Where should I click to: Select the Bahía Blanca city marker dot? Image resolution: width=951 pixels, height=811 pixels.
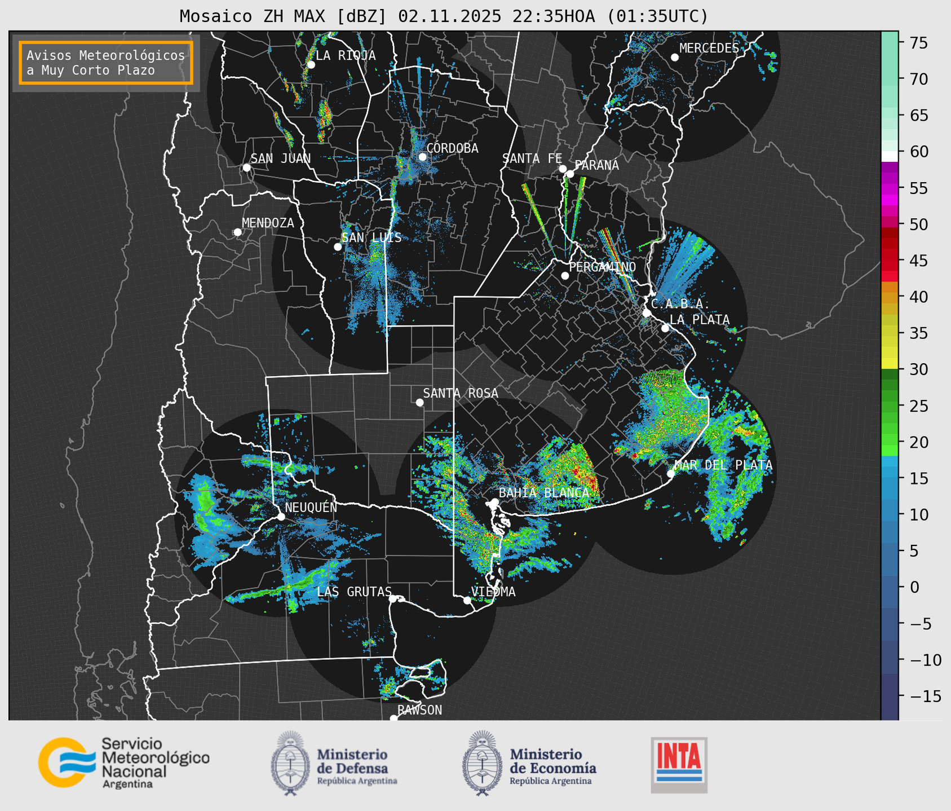click(x=494, y=502)
